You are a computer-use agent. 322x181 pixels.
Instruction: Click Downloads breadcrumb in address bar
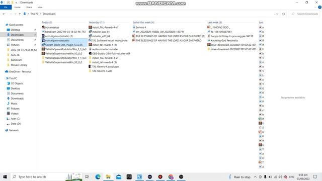point(49,14)
